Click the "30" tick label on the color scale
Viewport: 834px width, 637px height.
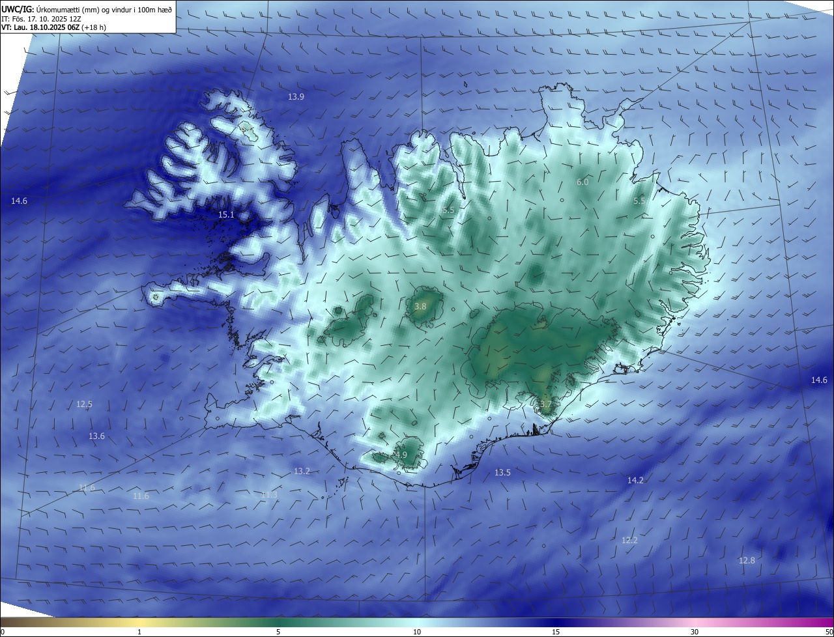tap(695, 632)
